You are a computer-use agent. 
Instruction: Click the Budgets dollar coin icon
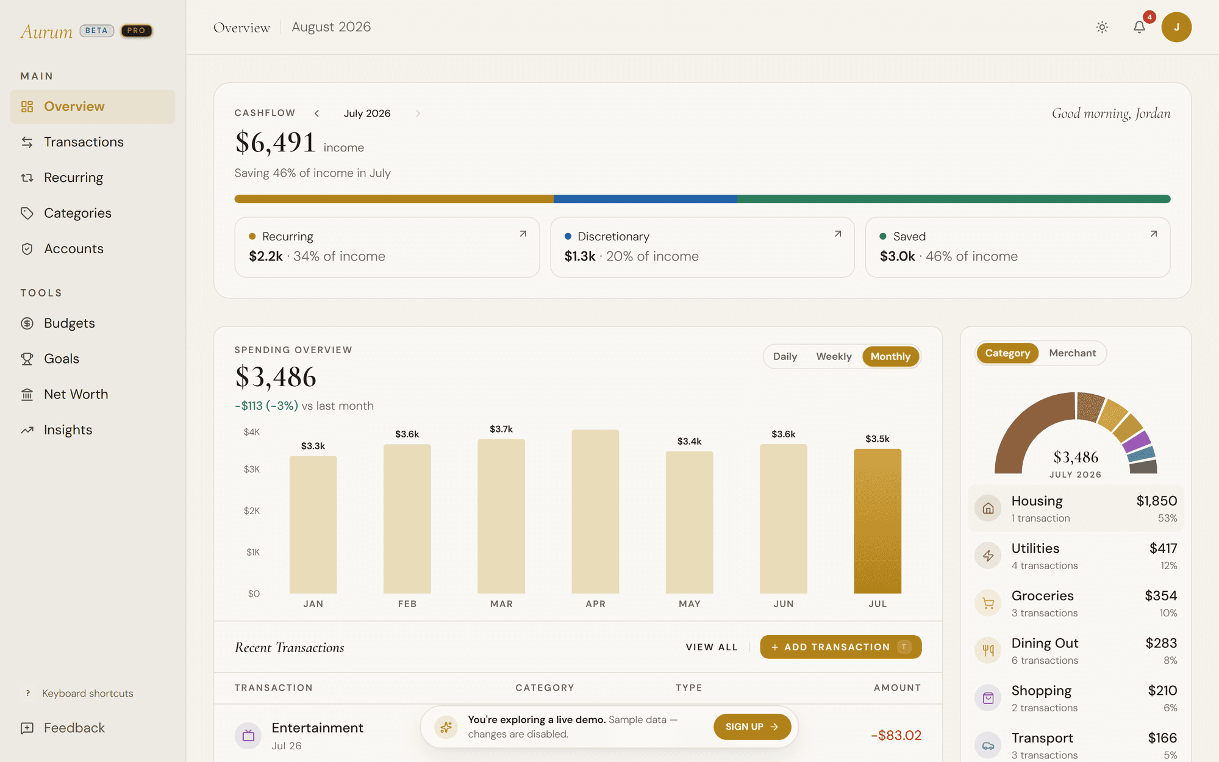coord(27,323)
